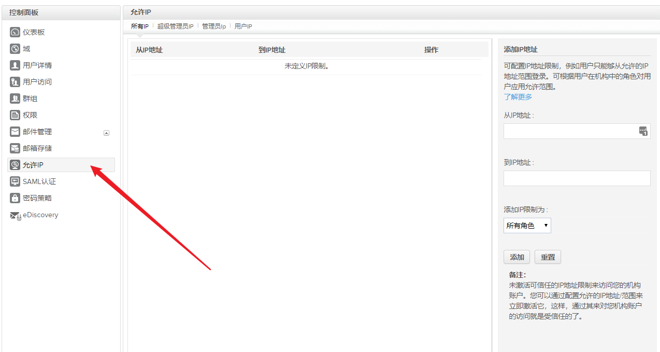Click the 到IP地址 column header

pos(272,50)
